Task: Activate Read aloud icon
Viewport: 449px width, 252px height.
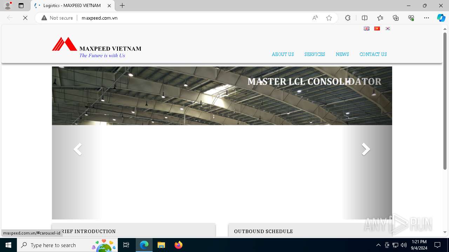Action: coord(315,18)
